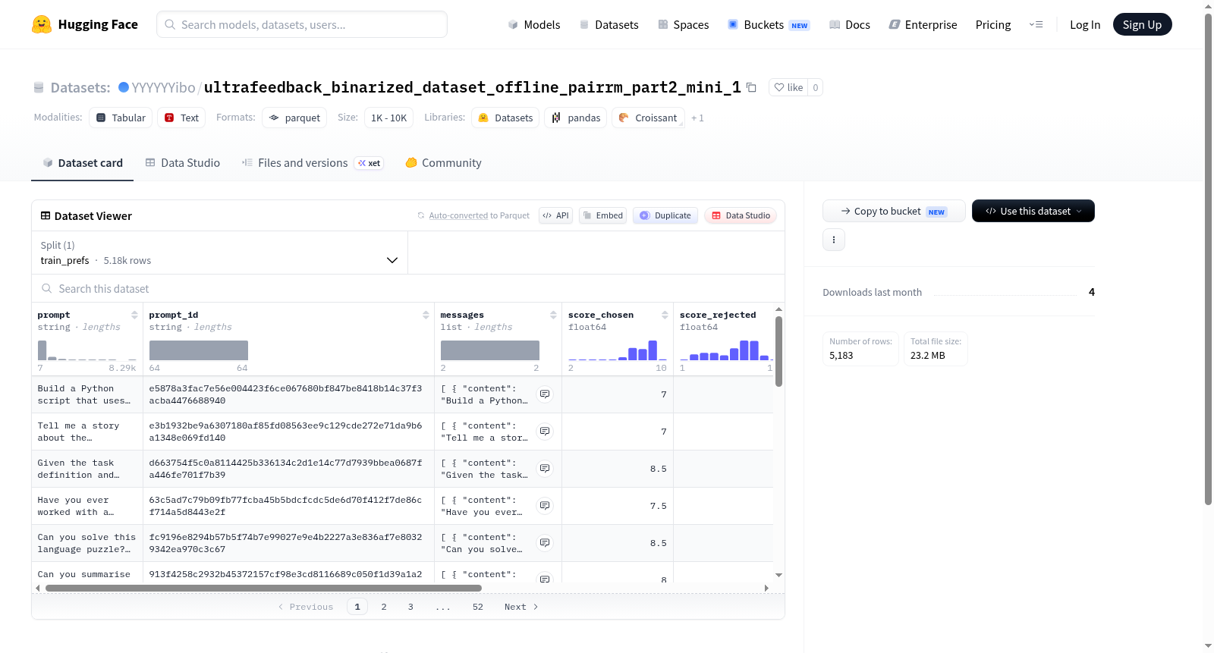Select the pandas library tag
1214x653 pixels.
[575, 118]
